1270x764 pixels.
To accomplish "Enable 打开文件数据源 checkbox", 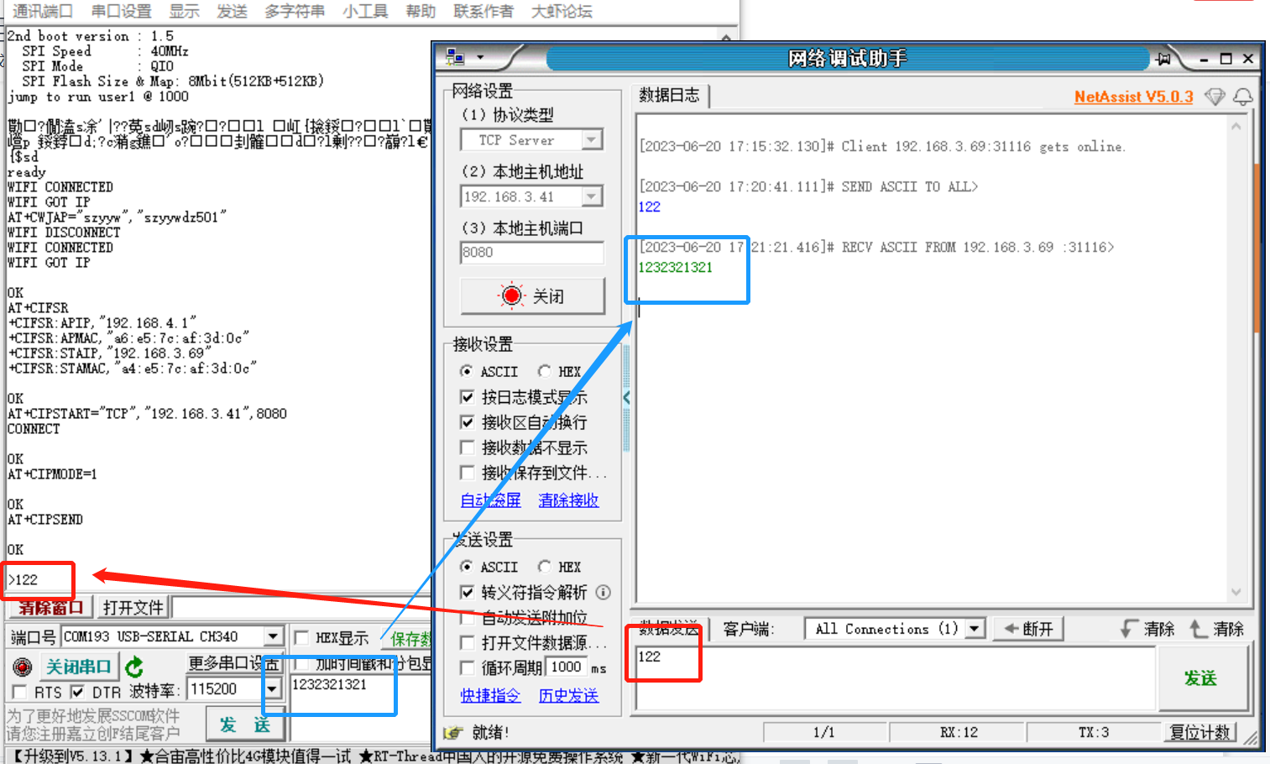I will pyautogui.click(x=468, y=642).
